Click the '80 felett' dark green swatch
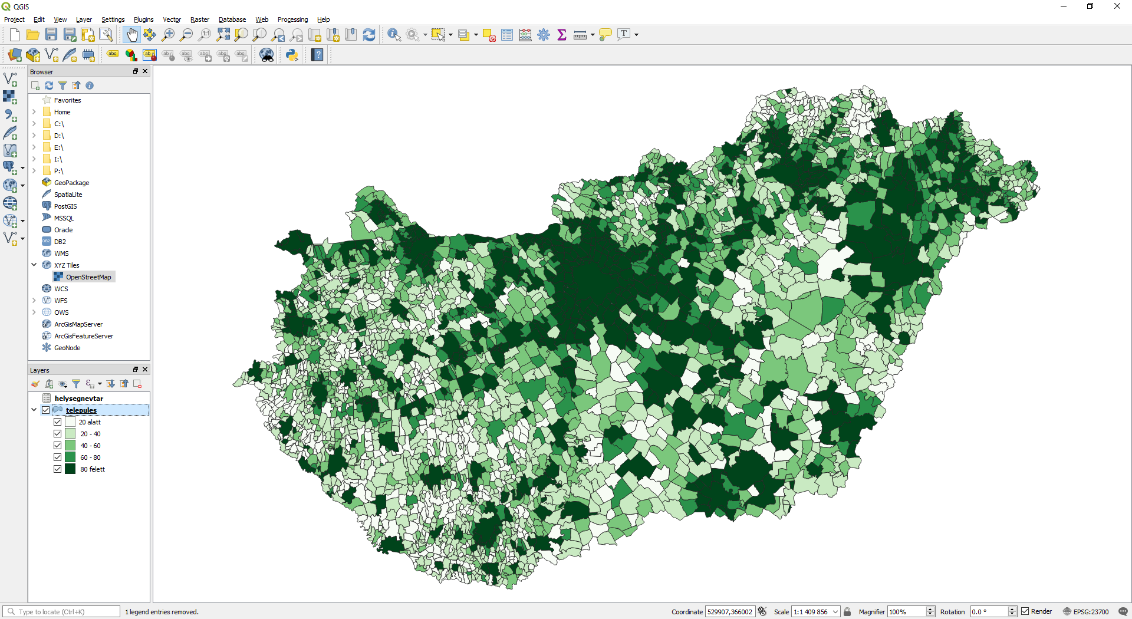 pos(70,469)
